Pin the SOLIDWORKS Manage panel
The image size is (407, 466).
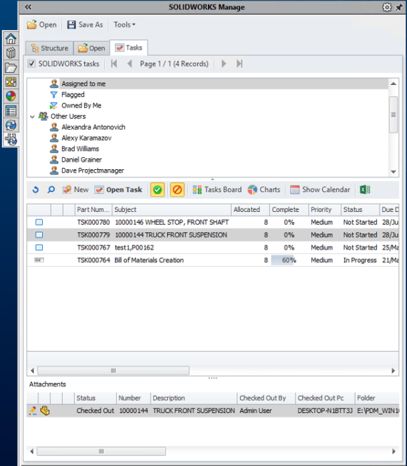tap(399, 7)
